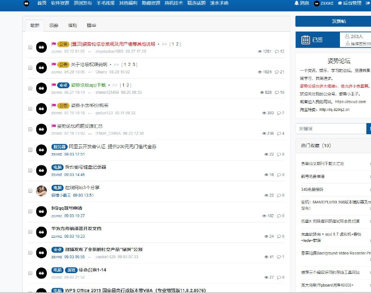Open hot favorite 推荐三个超级好用的在线工具网站

point(330,273)
